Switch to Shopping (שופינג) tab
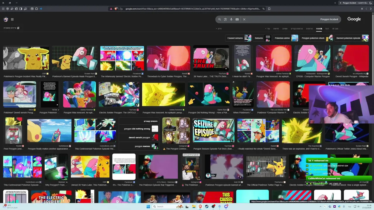The width and height of the screenshot is (374, 210). tap(285, 29)
